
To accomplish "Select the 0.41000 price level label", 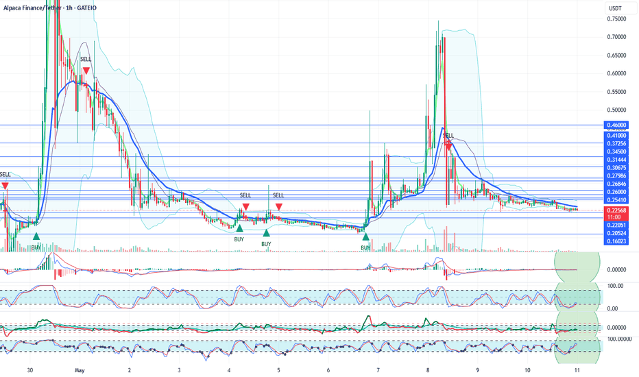I will pyautogui.click(x=616, y=135).
